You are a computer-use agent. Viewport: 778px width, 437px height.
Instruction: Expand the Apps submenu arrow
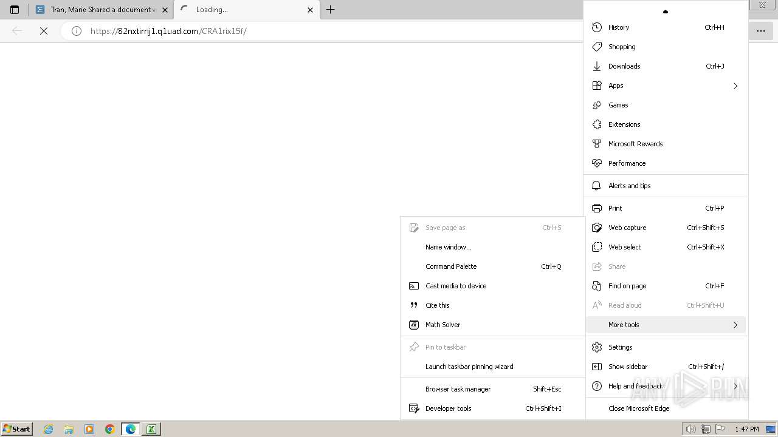(x=735, y=86)
